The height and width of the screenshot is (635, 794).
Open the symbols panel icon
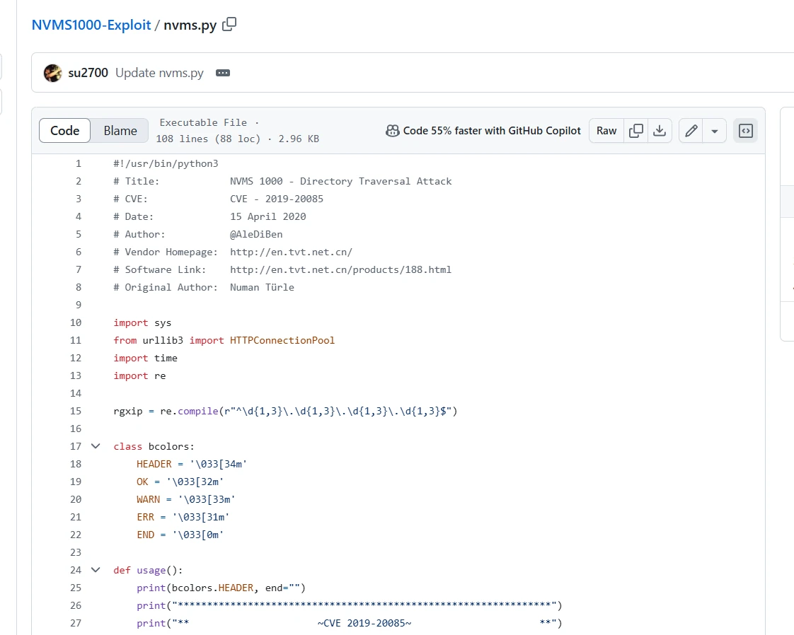746,131
